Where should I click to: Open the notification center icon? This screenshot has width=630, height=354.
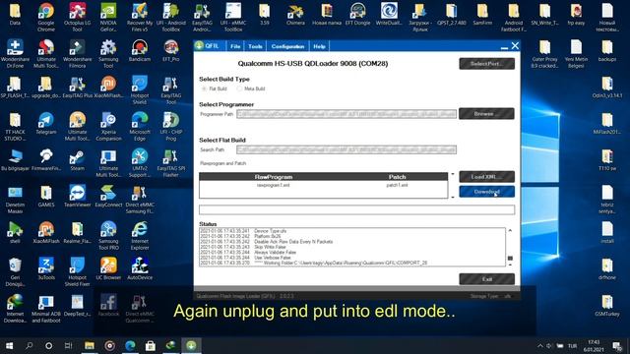(617, 345)
